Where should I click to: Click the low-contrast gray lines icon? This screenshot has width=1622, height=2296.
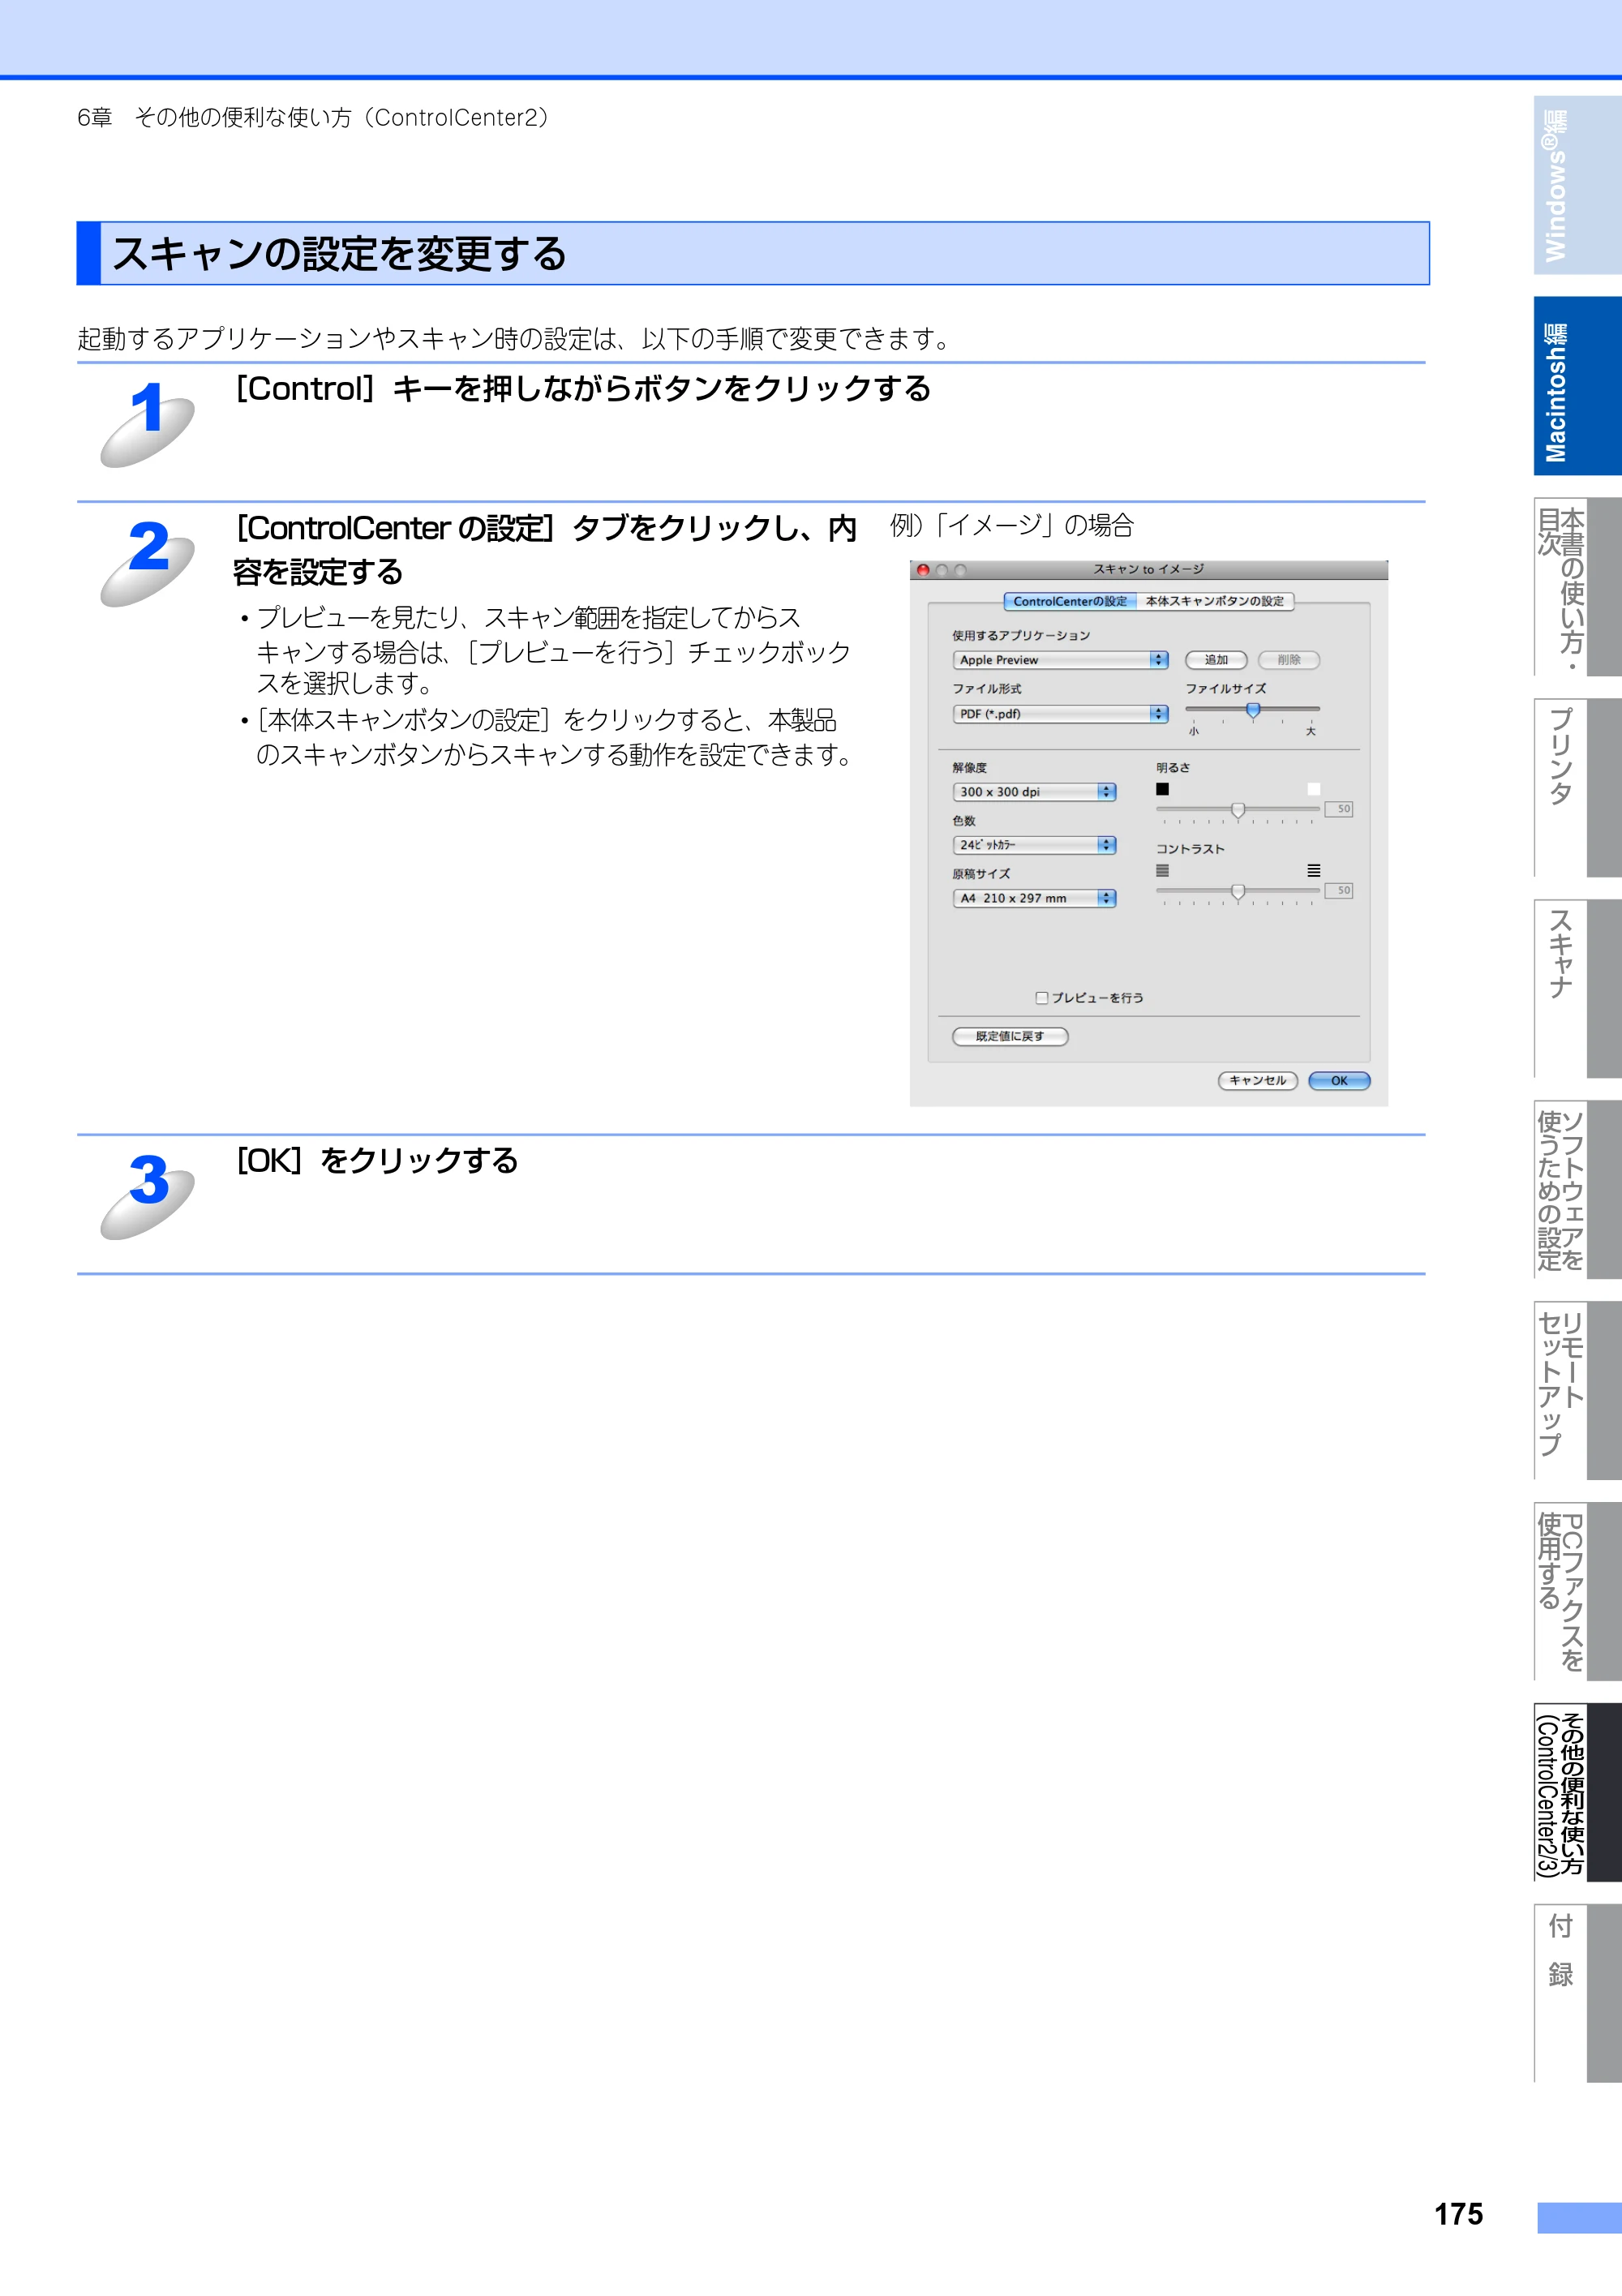(1162, 871)
